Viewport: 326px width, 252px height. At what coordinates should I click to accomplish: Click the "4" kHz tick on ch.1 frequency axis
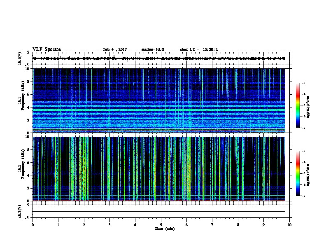(29, 107)
